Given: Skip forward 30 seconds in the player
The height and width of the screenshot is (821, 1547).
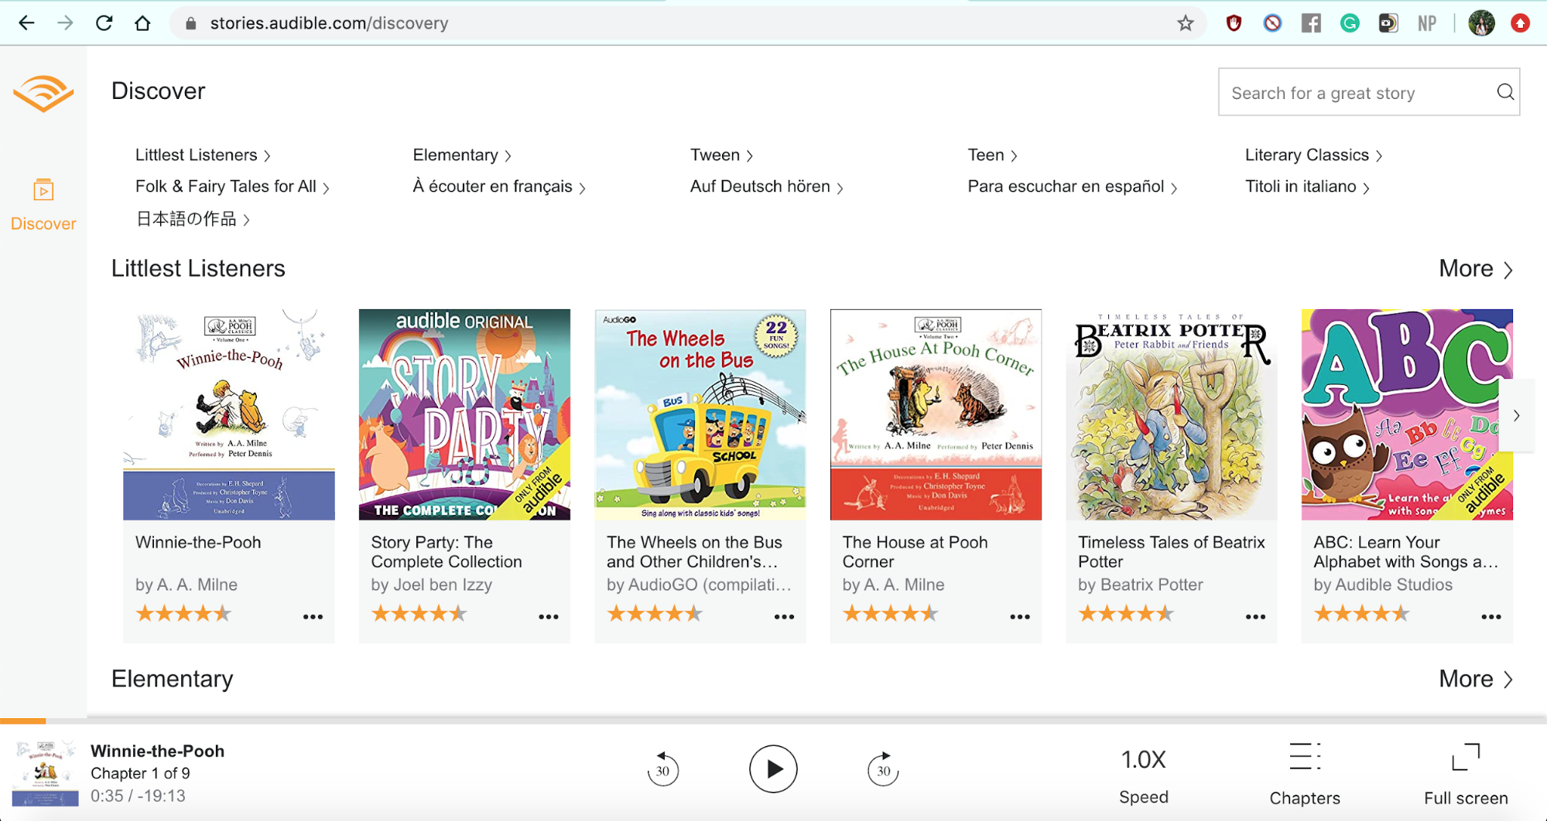Looking at the screenshot, I should coord(883,769).
